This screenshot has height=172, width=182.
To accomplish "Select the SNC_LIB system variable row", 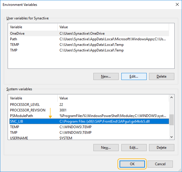I will pos(89,121).
